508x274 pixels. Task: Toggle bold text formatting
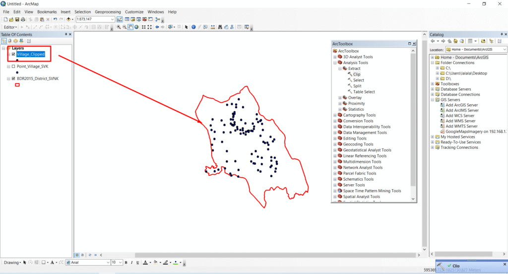tap(126, 263)
